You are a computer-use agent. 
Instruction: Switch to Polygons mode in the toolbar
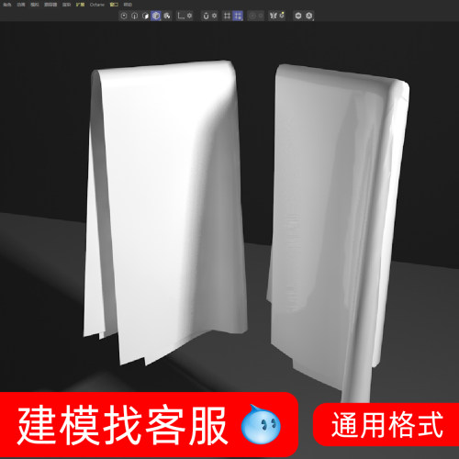pyautogui.click(x=145, y=16)
